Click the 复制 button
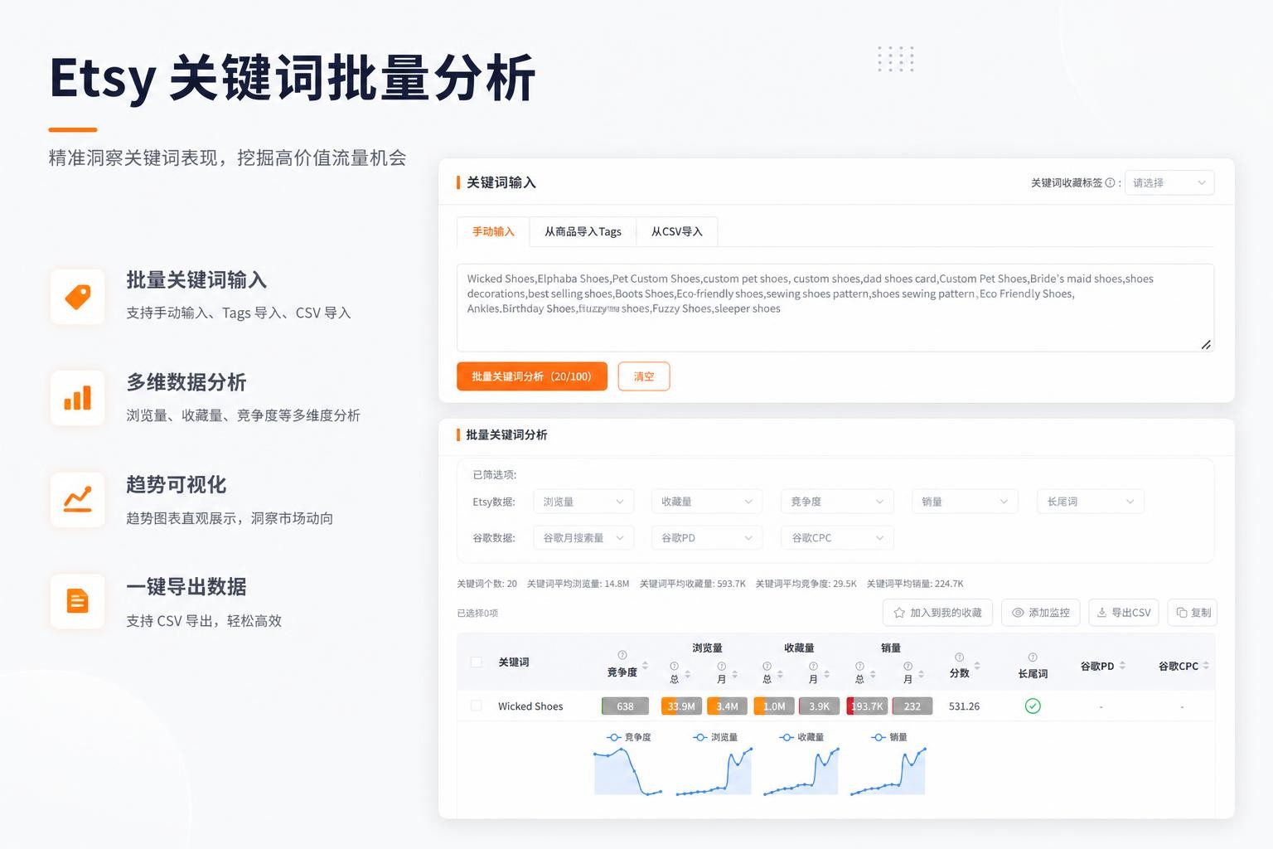This screenshot has width=1273, height=849. tap(1193, 613)
